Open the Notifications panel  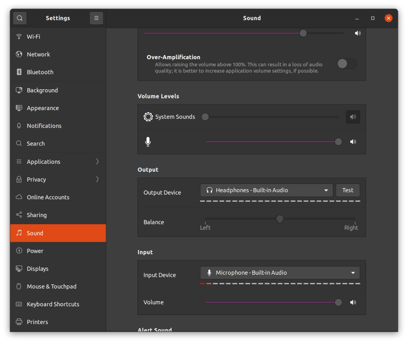point(58,126)
